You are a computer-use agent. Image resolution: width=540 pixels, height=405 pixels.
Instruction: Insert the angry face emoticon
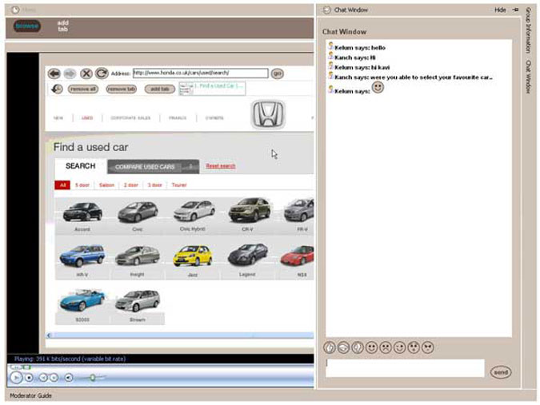[427, 347]
